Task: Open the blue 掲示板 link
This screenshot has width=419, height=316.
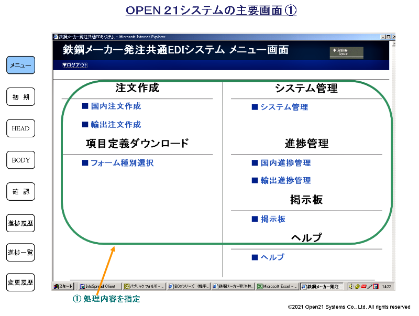Action: pos(273,219)
